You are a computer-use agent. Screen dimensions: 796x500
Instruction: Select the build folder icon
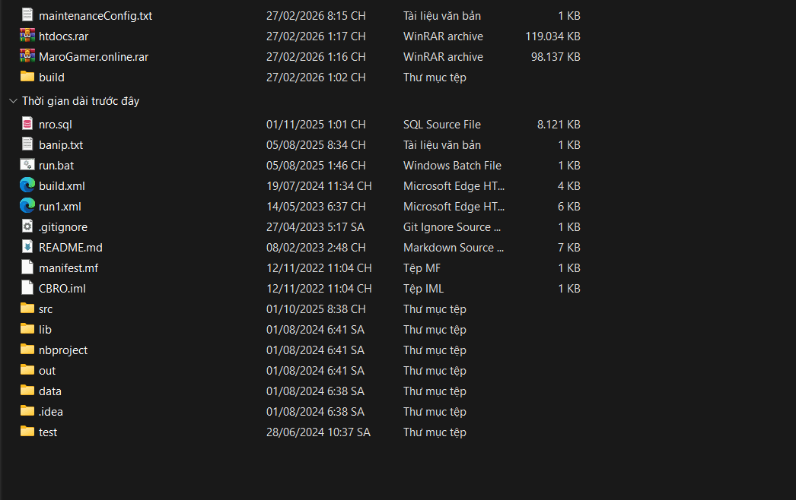(27, 77)
